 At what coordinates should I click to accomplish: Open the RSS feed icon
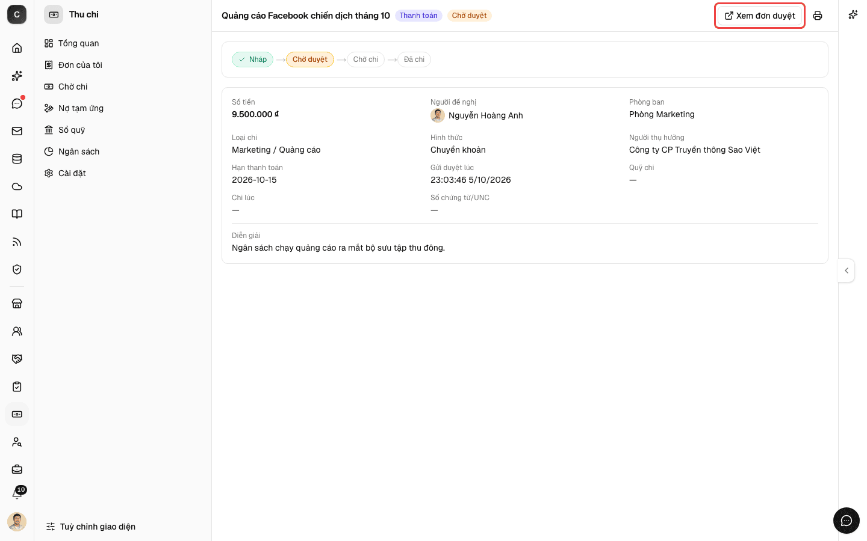click(x=17, y=242)
